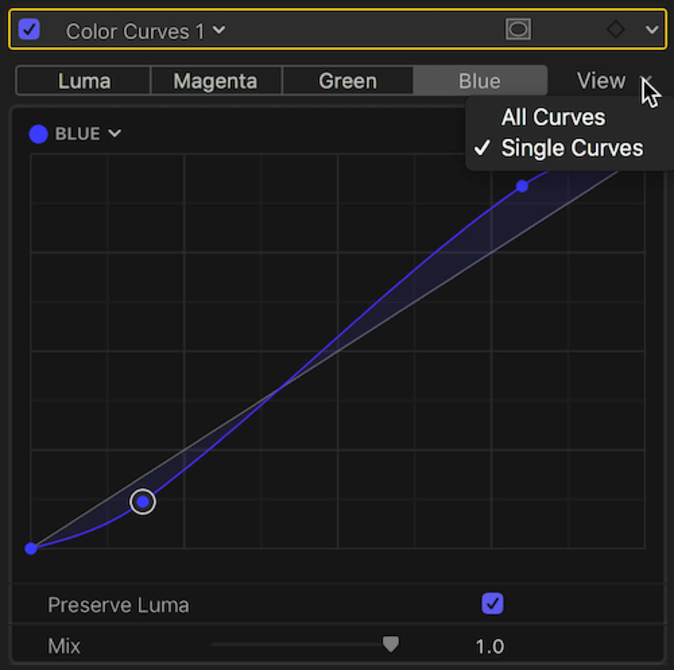
Task: Choose Single Curves menu option
Action: 572,148
